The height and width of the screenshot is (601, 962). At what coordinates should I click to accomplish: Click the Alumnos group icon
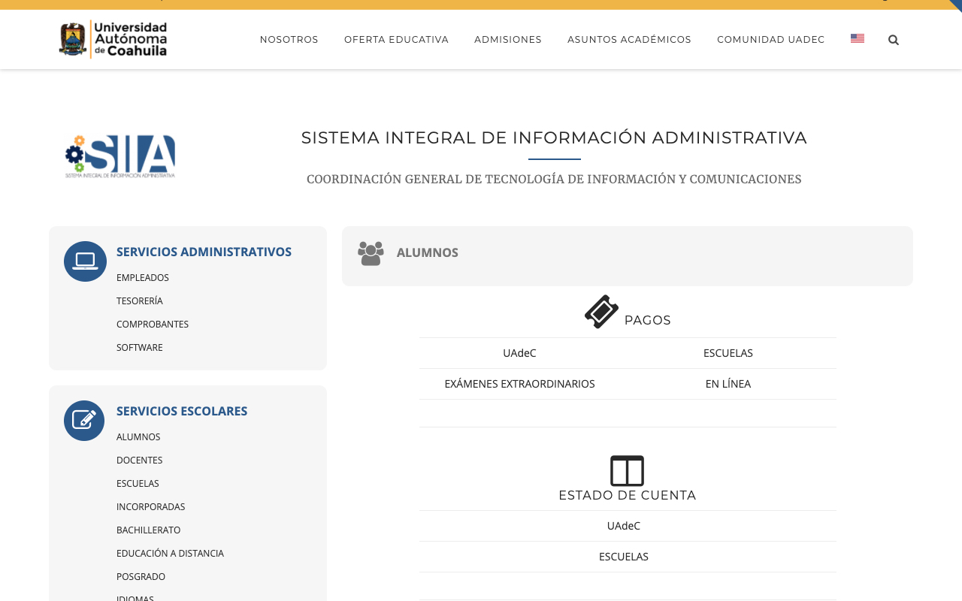click(371, 253)
